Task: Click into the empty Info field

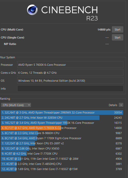Action: point(70,89)
